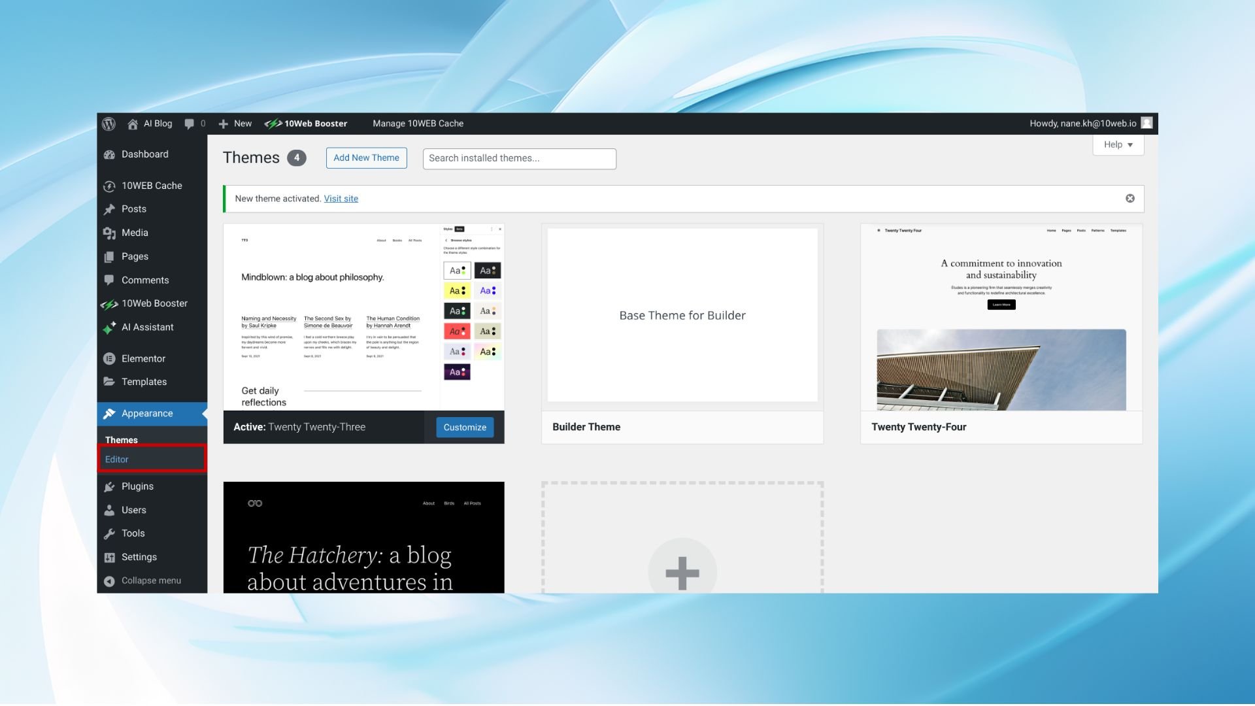The image size is (1255, 706).
Task: Click the Plugins icon in sidebar
Action: [x=109, y=486]
